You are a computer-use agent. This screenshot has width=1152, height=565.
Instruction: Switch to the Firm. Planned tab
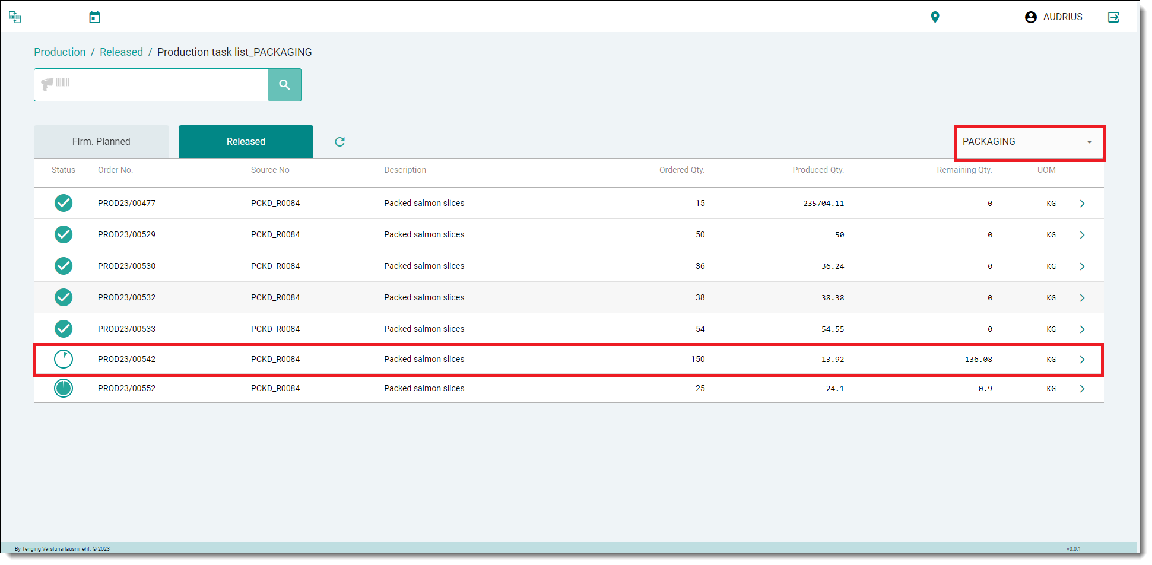(x=101, y=142)
